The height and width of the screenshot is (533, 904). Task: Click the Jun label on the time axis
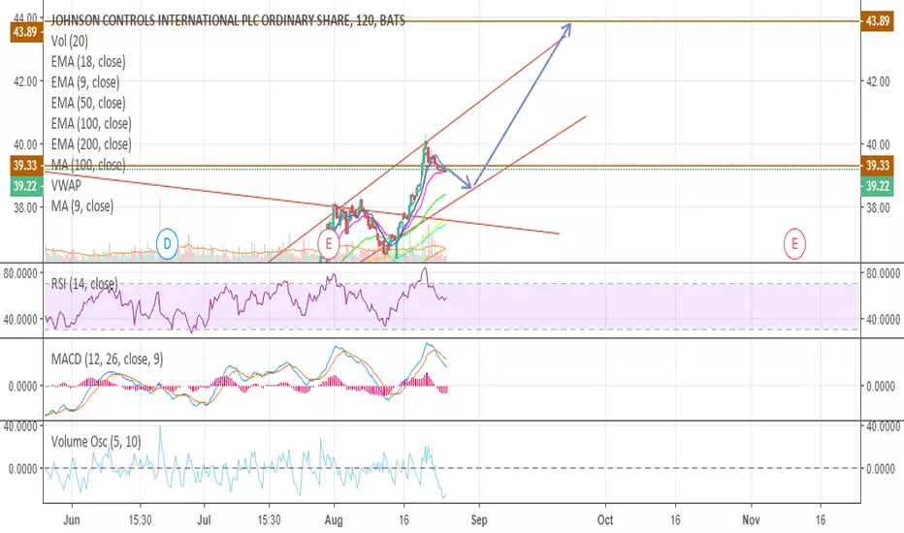[71, 519]
